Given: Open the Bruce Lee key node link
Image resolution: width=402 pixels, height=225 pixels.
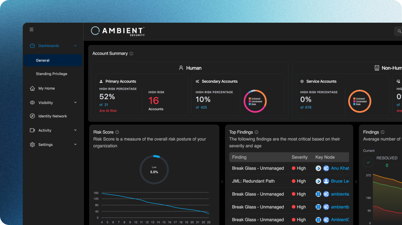Looking at the screenshot, I should pyautogui.click(x=340, y=181).
